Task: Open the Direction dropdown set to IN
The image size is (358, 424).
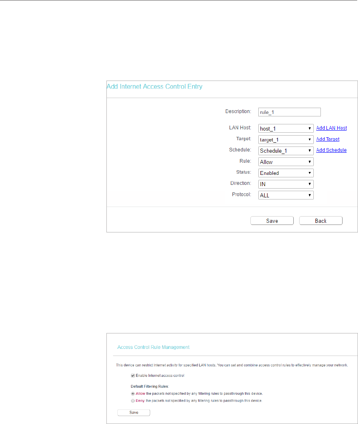Action: (286, 184)
